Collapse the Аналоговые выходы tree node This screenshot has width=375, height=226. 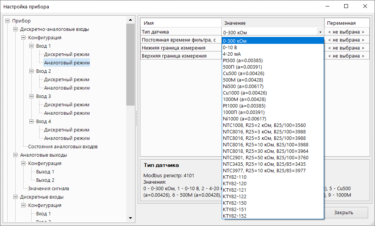click(x=16, y=155)
